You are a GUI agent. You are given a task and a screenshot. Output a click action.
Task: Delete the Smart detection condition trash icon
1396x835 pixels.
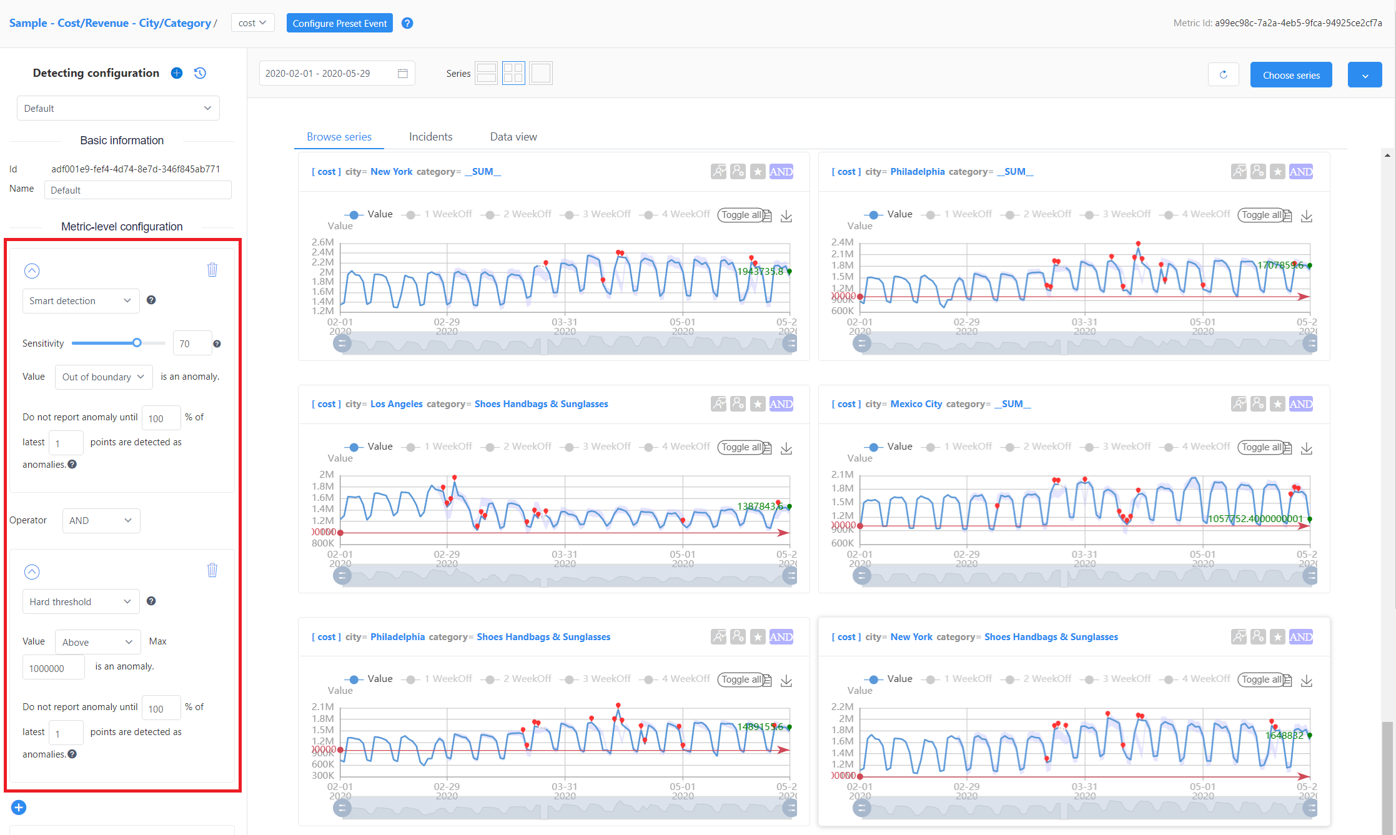(212, 270)
